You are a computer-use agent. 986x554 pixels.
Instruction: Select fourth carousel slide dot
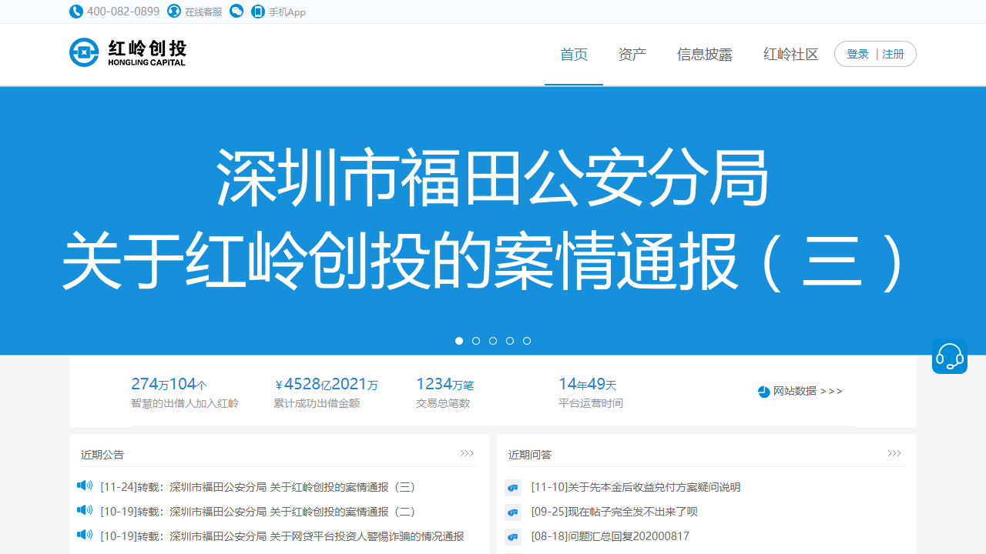(510, 341)
